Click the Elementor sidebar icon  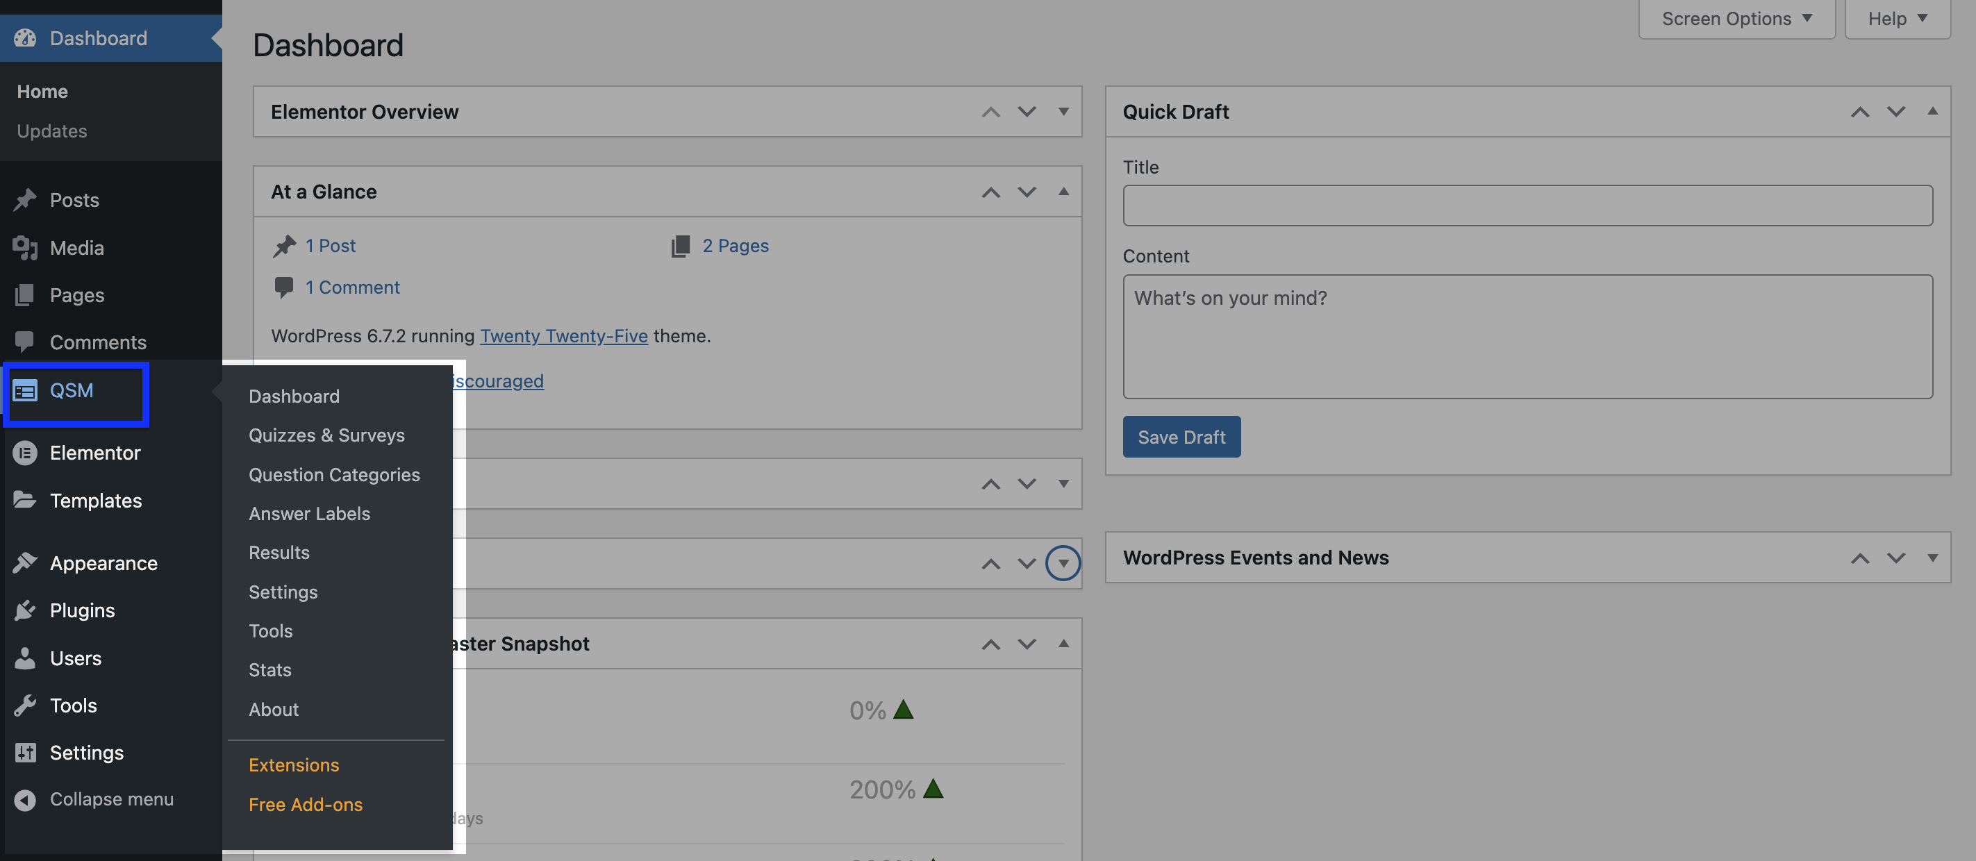pos(24,453)
